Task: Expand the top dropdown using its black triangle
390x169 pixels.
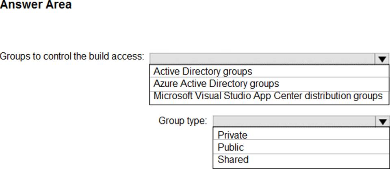Action: 381,59
